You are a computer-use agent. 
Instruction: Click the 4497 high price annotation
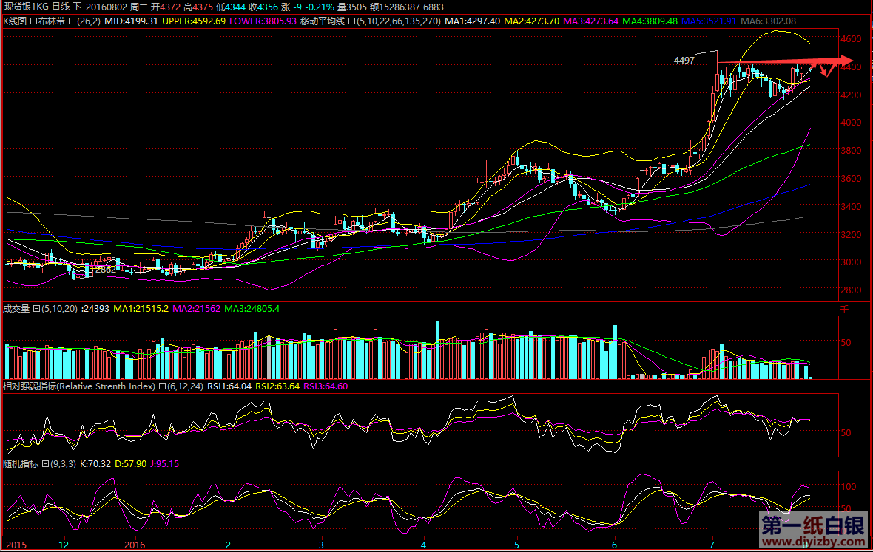tap(684, 60)
